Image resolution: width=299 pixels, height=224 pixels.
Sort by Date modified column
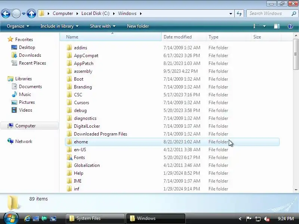tap(184, 37)
